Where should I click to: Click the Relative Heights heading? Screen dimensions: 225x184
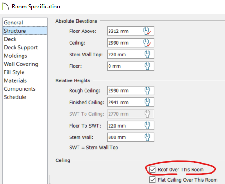tap(73, 80)
